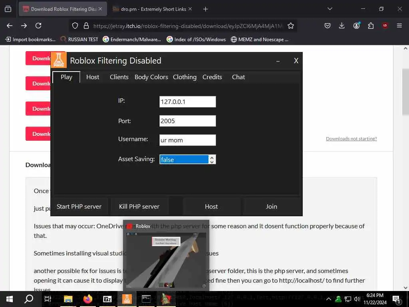The height and width of the screenshot is (307, 409).
Task: Click the Start PHP server button
Action: click(x=79, y=207)
